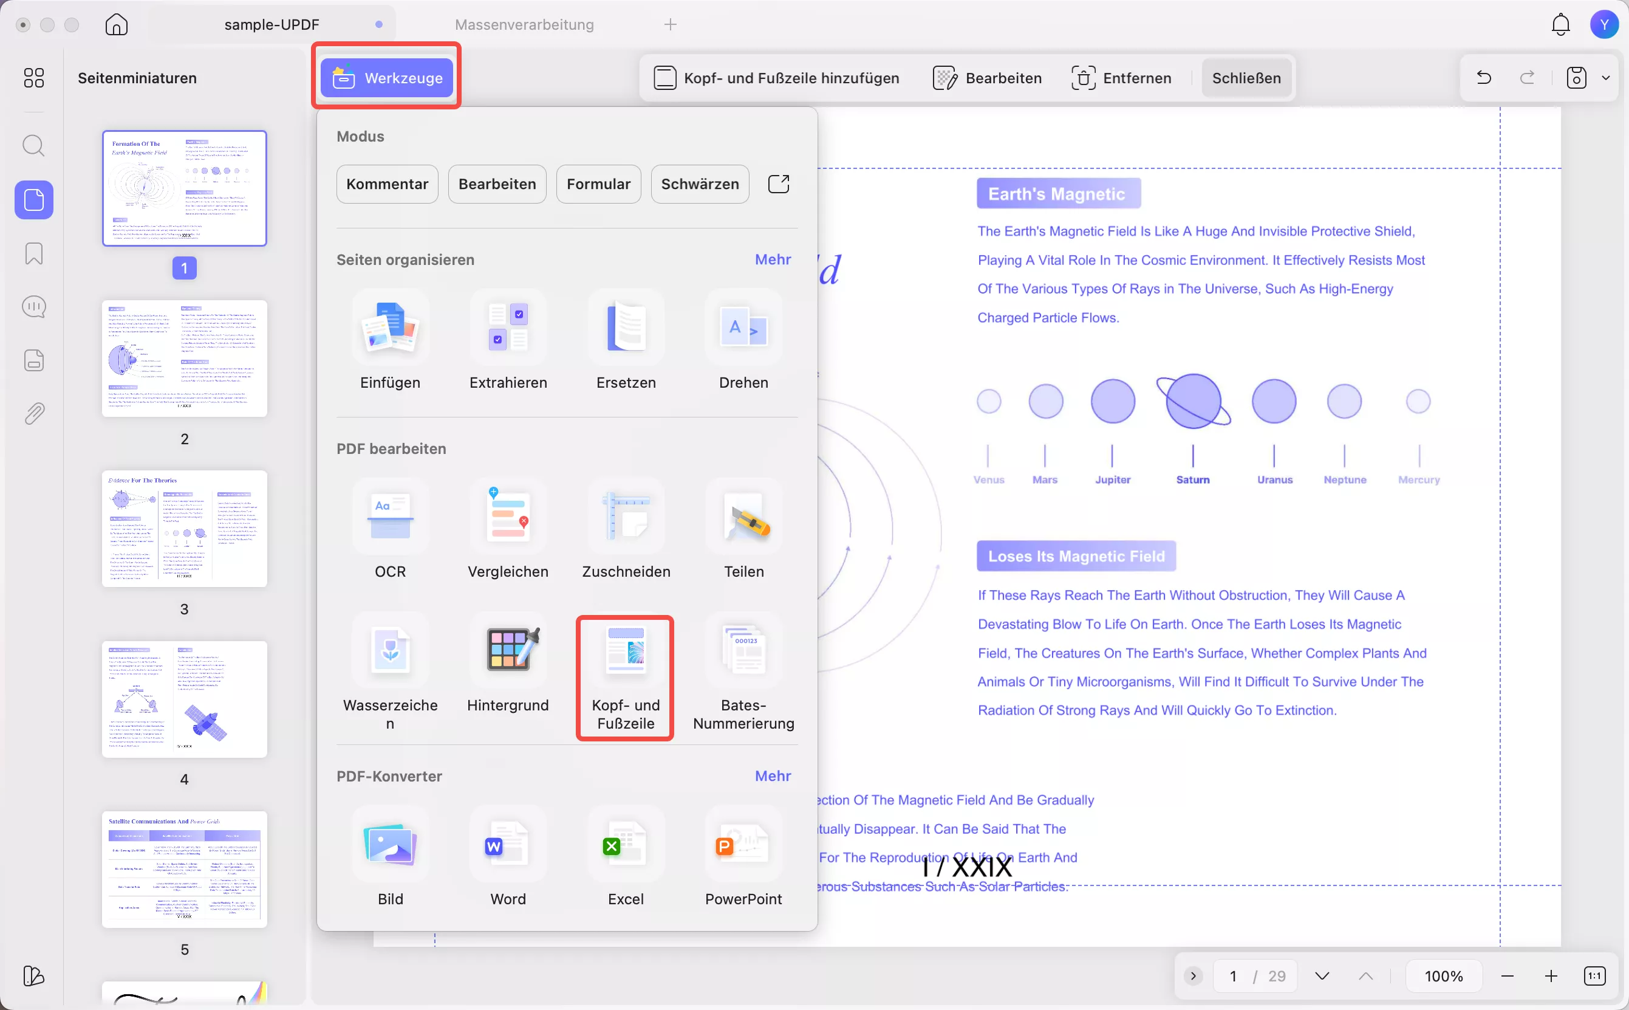Click Mehr link beside Seiten organisieren
This screenshot has height=1010, width=1629.
773,260
